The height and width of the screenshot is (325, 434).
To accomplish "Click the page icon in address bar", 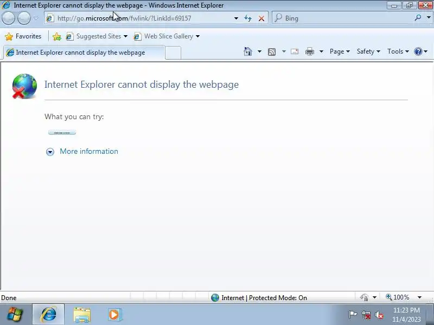I will click(x=50, y=18).
